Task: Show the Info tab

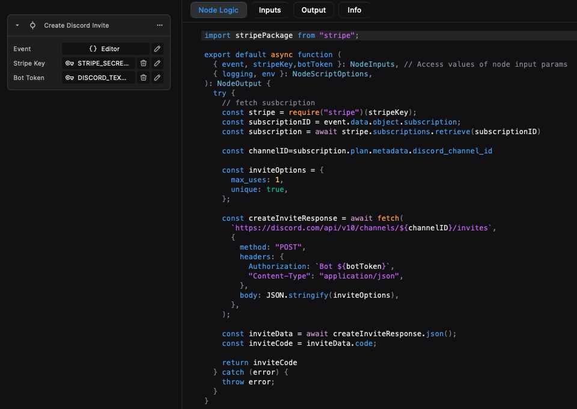Action: click(354, 10)
